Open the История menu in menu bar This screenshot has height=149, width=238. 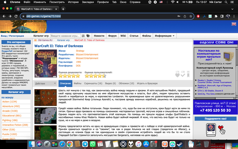[73, 2]
